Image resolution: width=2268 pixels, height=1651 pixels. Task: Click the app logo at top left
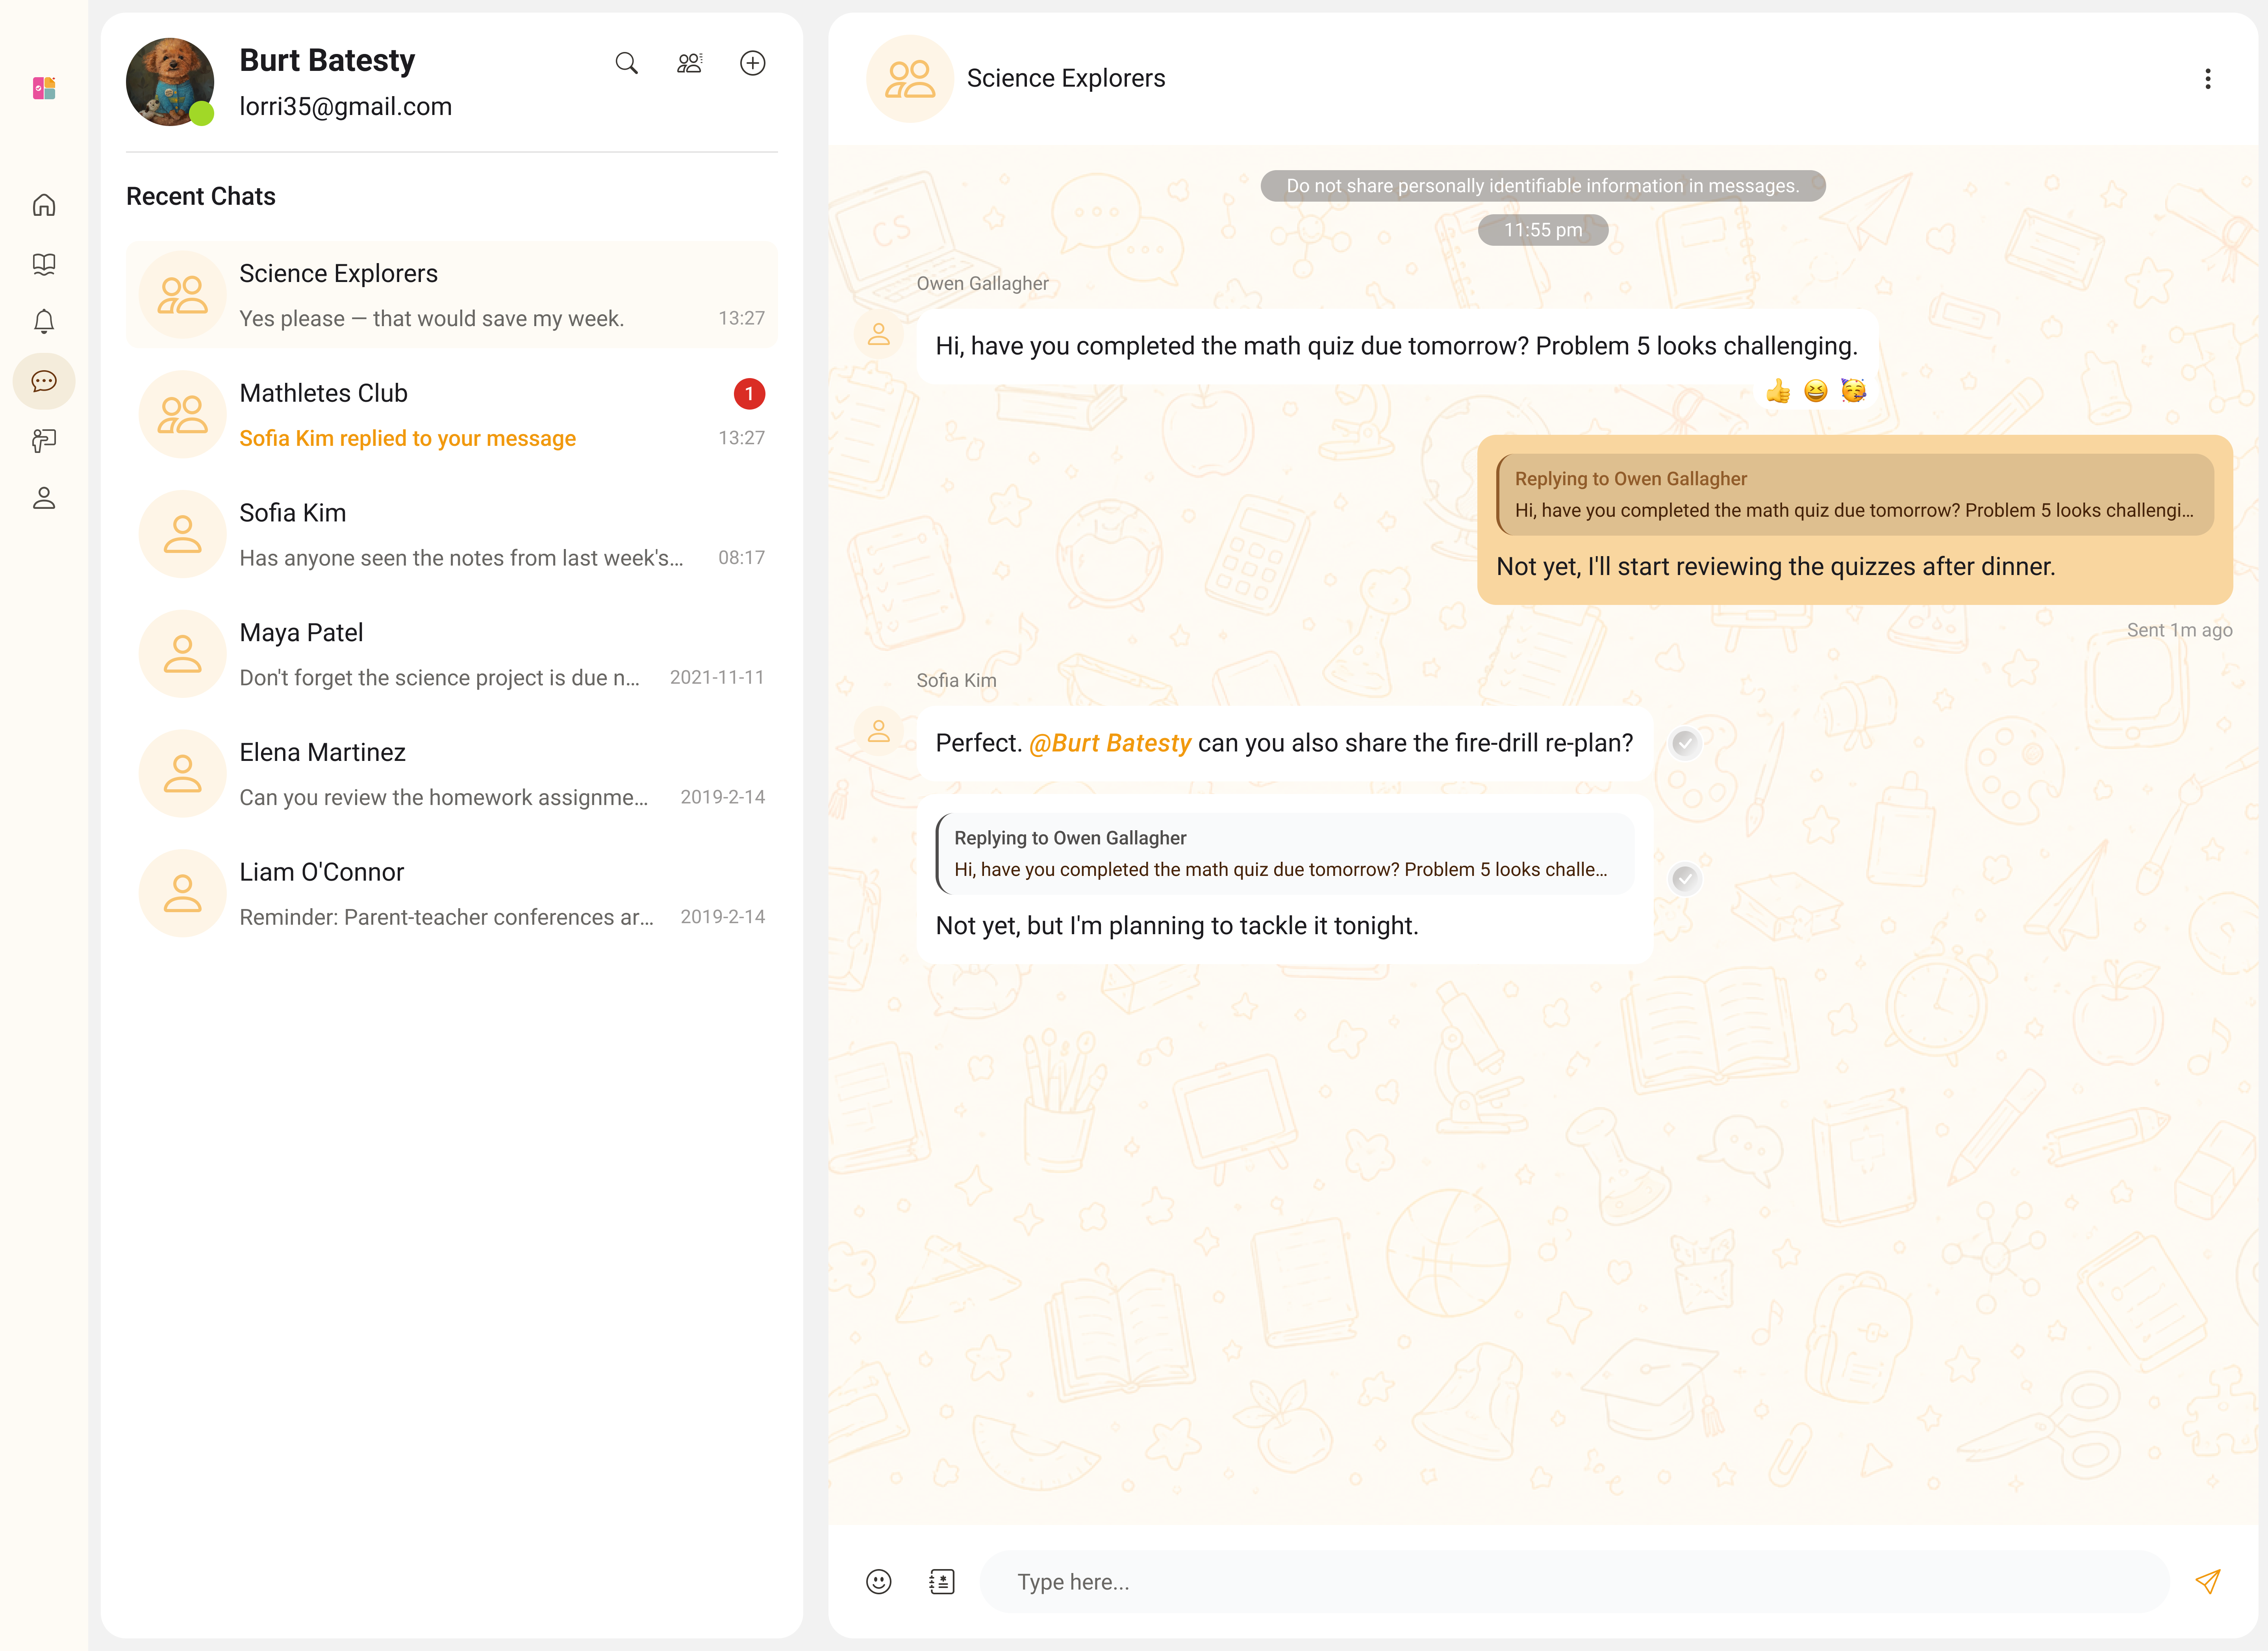pyautogui.click(x=44, y=88)
